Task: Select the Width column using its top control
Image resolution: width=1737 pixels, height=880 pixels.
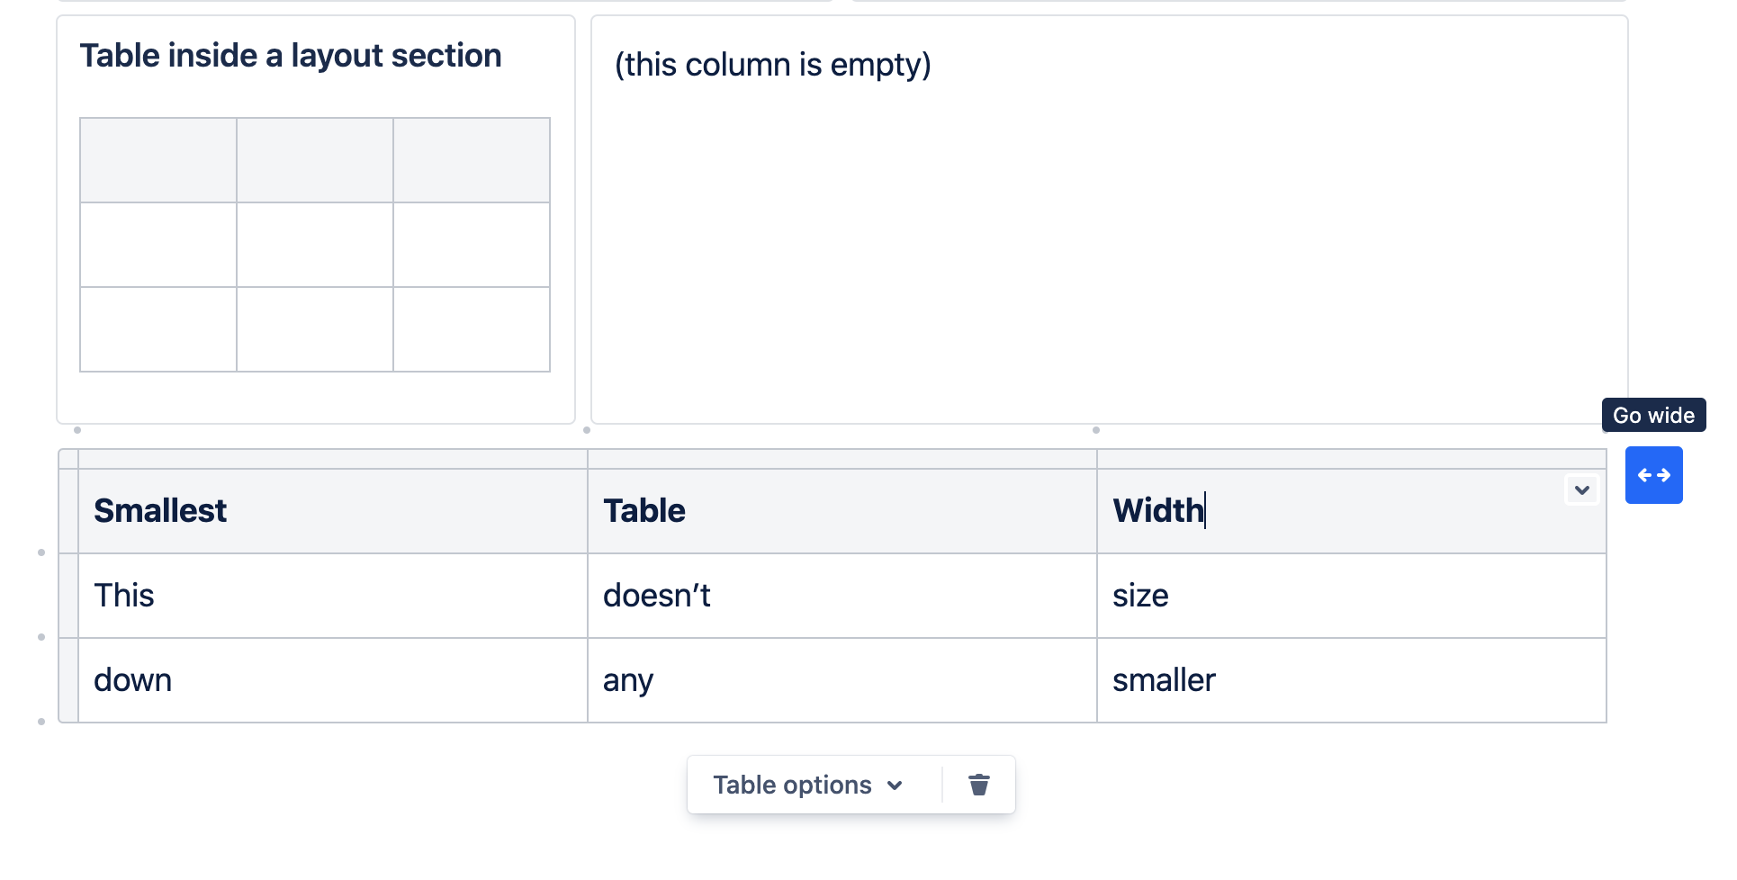Action: pyautogui.click(x=1350, y=459)
